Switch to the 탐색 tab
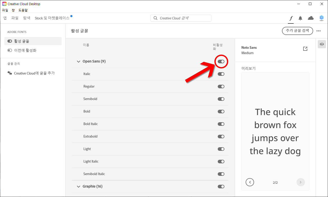The image size is (328, 197). [x=27, y=18]
